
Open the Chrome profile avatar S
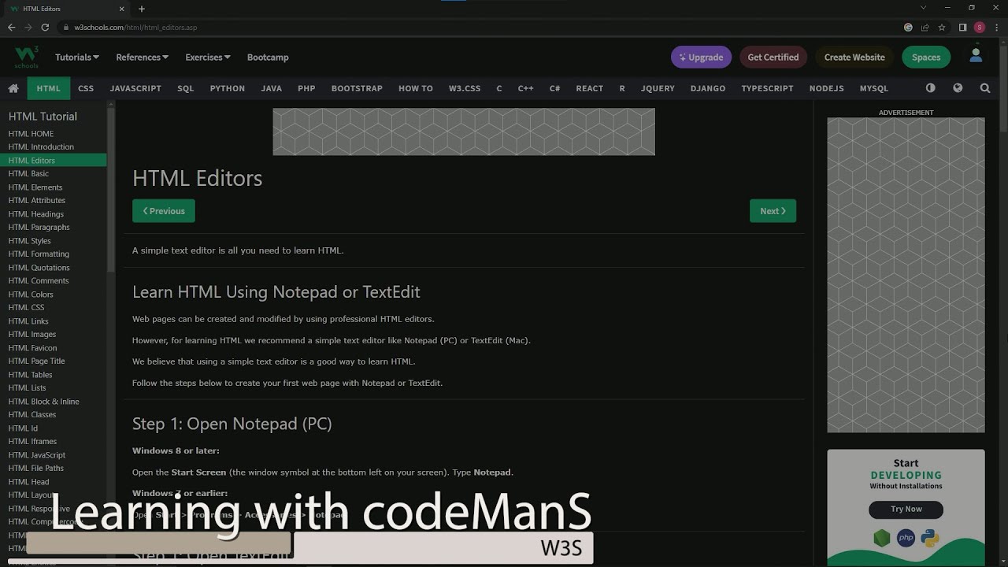coord(980,27)
